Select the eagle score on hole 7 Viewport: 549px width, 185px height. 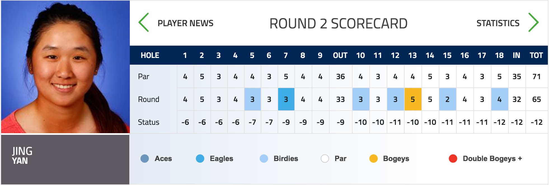point(286,99)
